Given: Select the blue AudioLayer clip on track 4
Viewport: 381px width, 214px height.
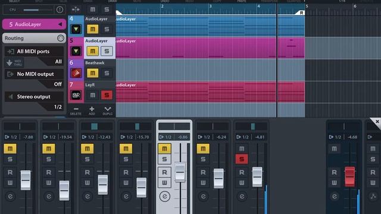Looking at the screenshot, I should [x=210, y=26].
